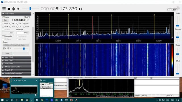Adjust the Offset slider
This screenshot has width=182, height=102.
click(177, 74)
